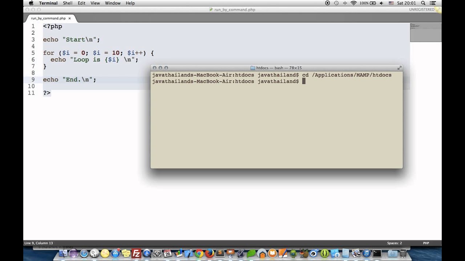Click the US flag input source
The height and width of the screenshot is (261, 465).
[391, 3]
